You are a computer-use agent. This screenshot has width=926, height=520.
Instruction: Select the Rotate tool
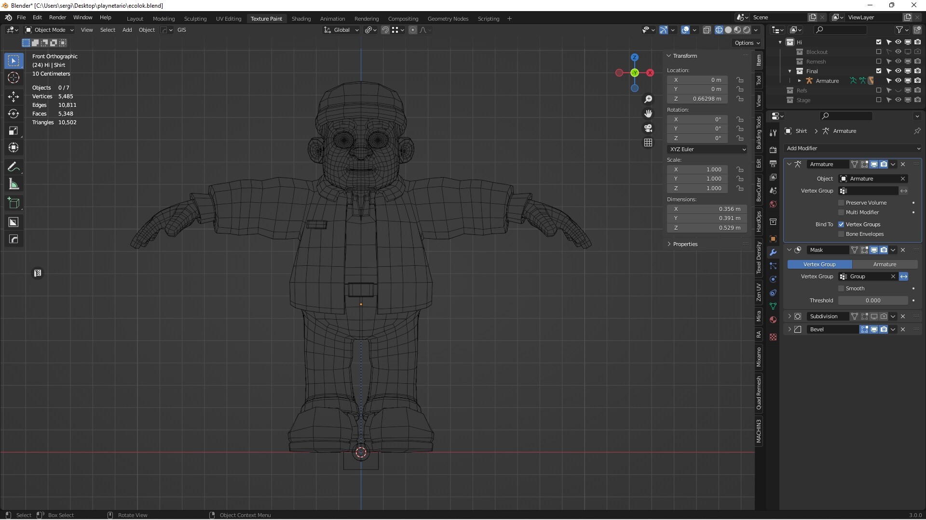[x=14, y=114]
